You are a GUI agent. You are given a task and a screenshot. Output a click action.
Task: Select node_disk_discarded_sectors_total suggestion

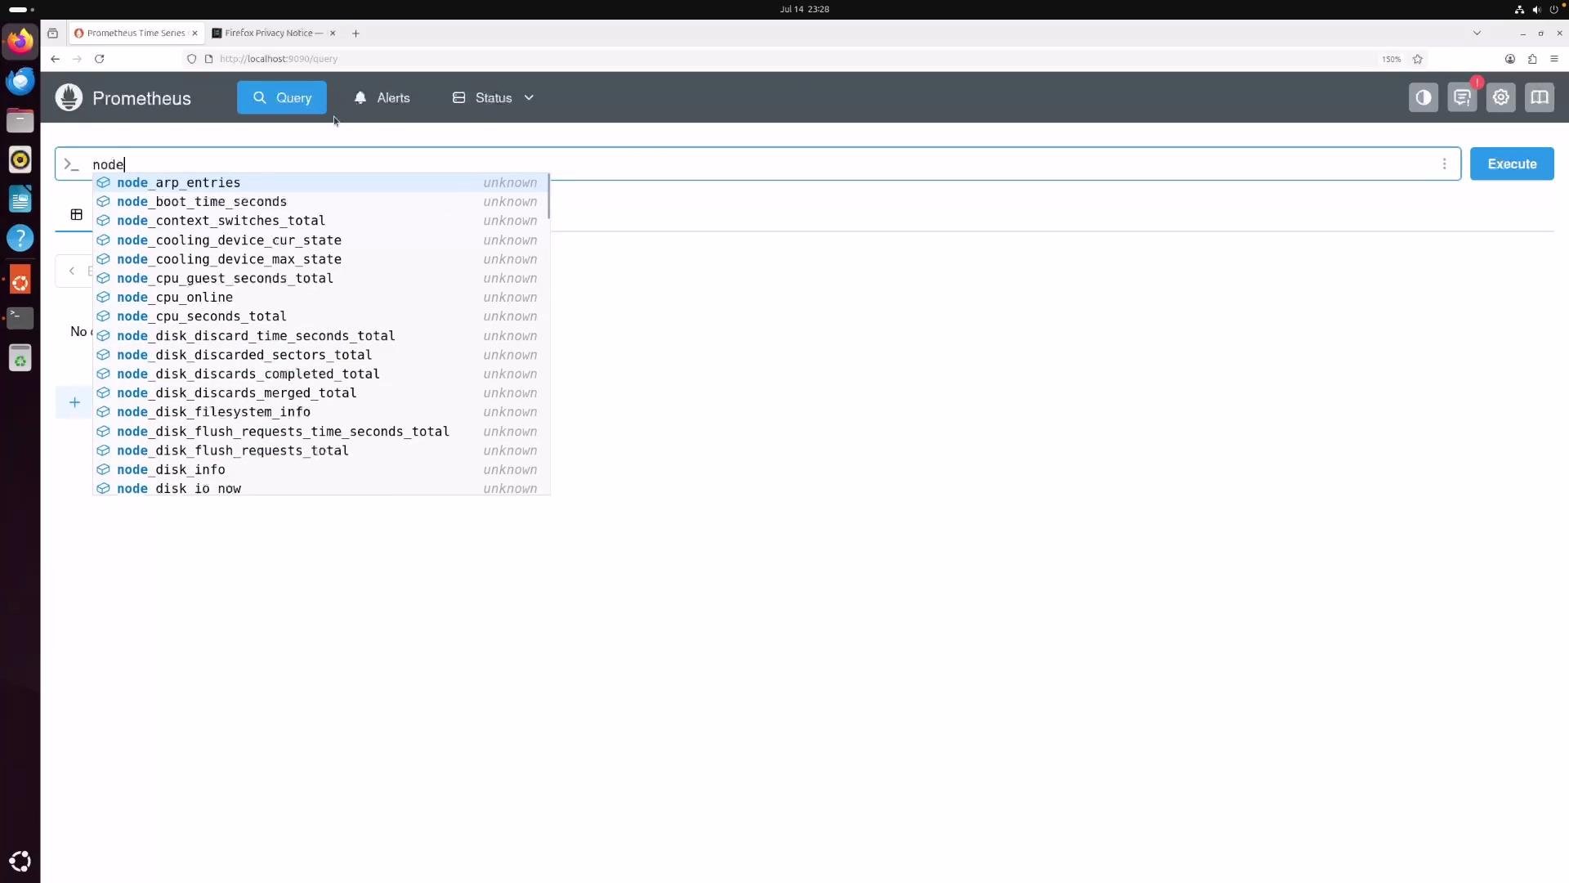tap(320, 355)
